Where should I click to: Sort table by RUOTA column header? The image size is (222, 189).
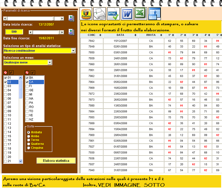(151, 35)
